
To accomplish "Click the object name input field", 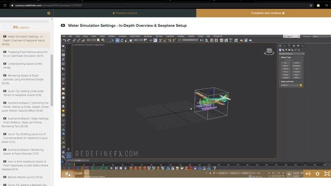I will tap(290, 85).
